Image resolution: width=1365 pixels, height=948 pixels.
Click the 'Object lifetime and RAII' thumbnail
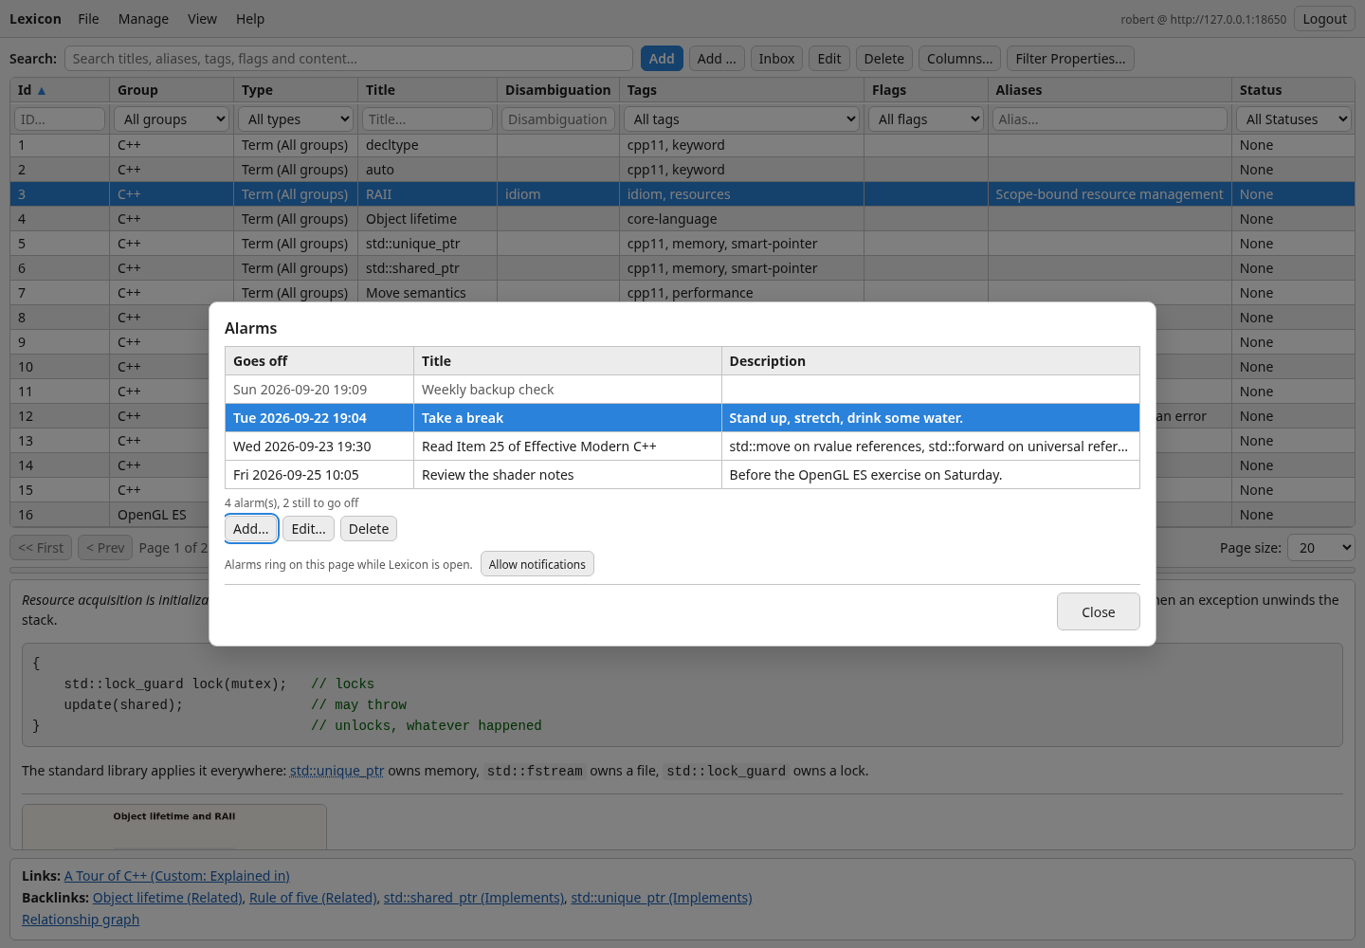174,827
